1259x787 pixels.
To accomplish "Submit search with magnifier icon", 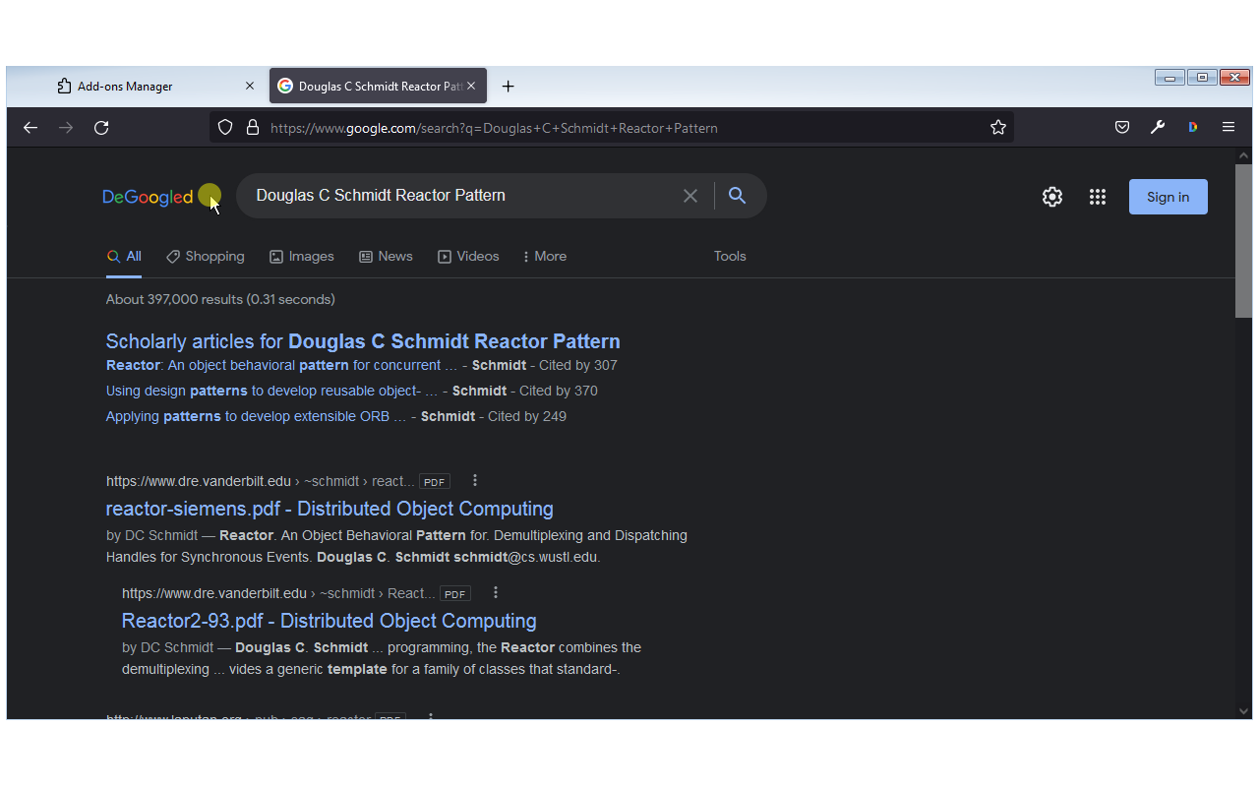I will [x=737, y=196].
